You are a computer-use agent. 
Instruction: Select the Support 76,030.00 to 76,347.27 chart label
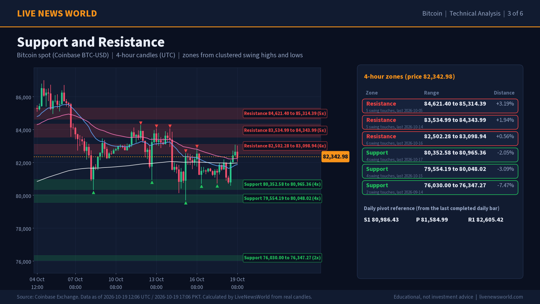(282, 258)
